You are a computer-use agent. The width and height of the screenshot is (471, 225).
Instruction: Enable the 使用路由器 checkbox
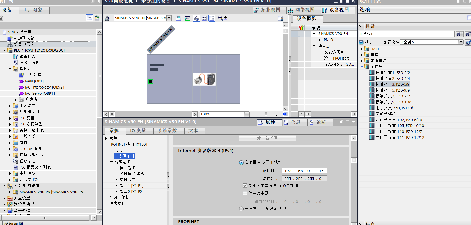coord(245,193)
